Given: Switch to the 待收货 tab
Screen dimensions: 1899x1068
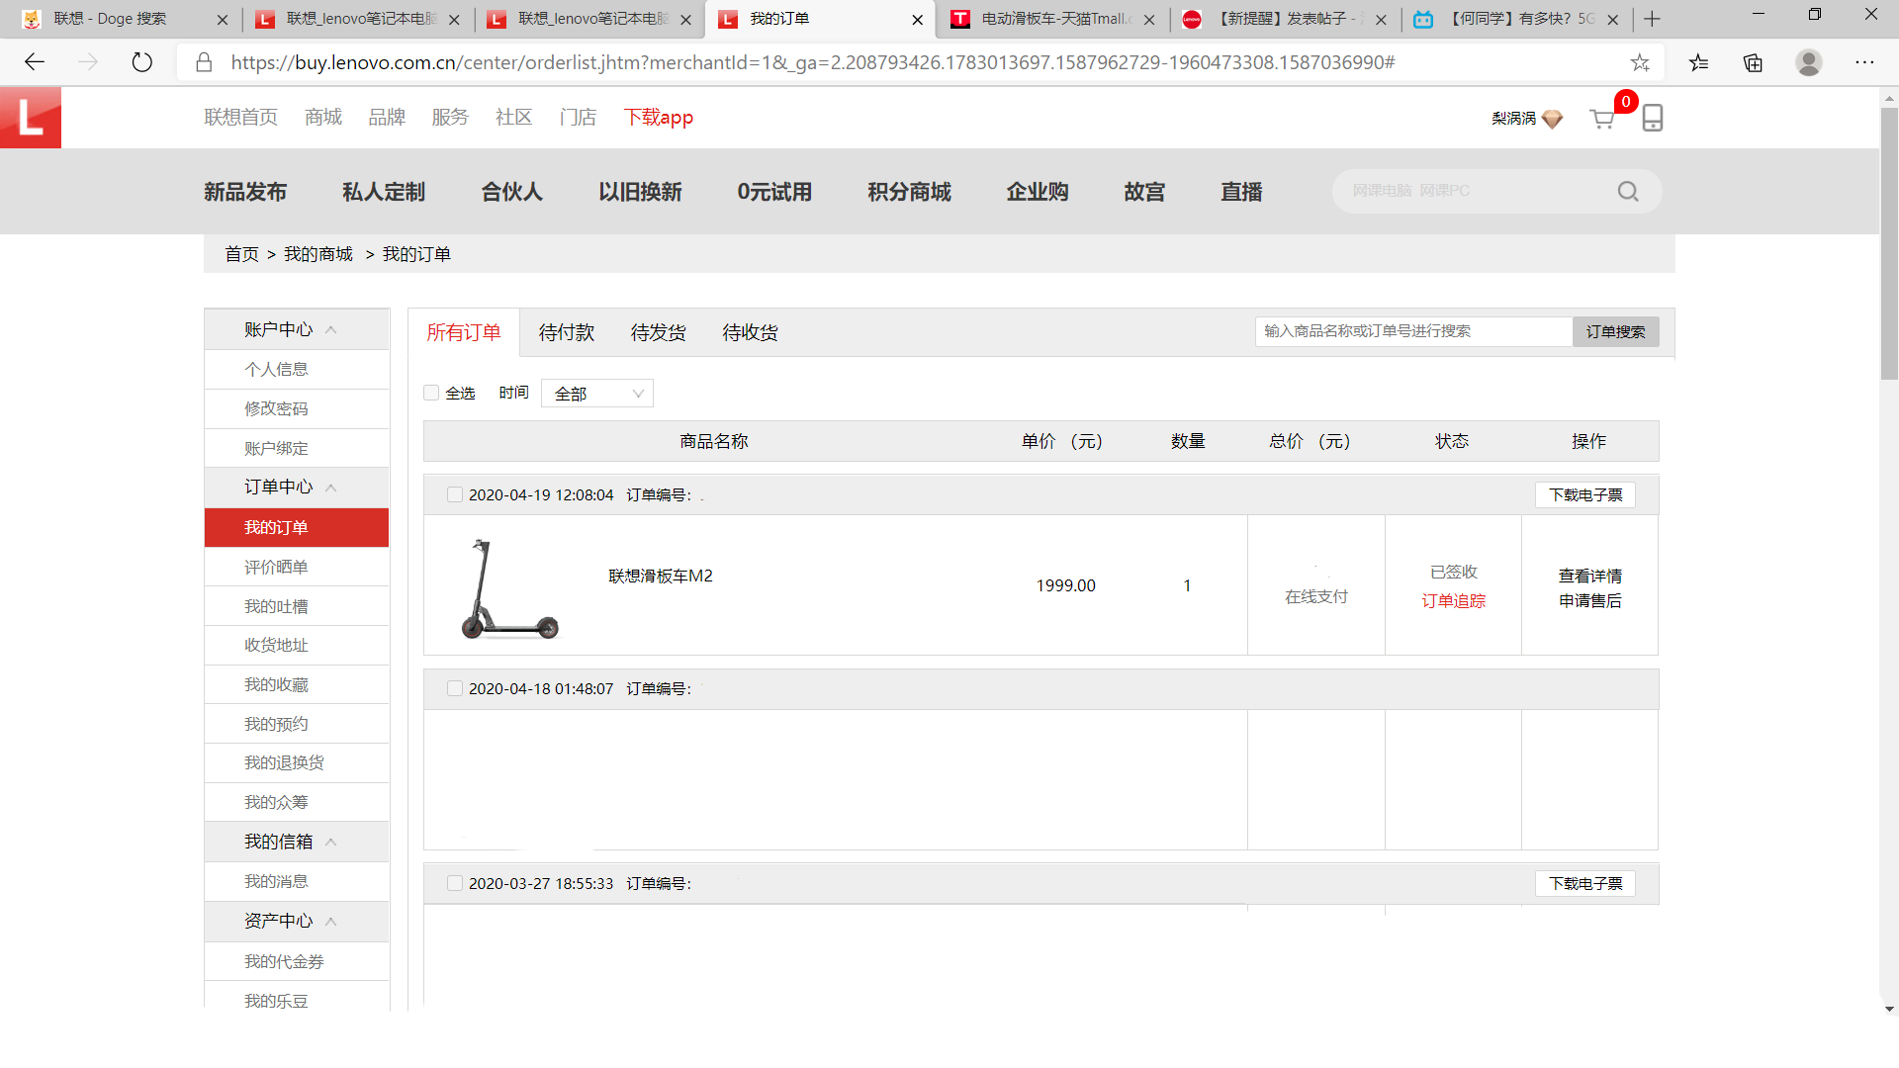Looking at the screenshot, I should click(x=751, y=332).
